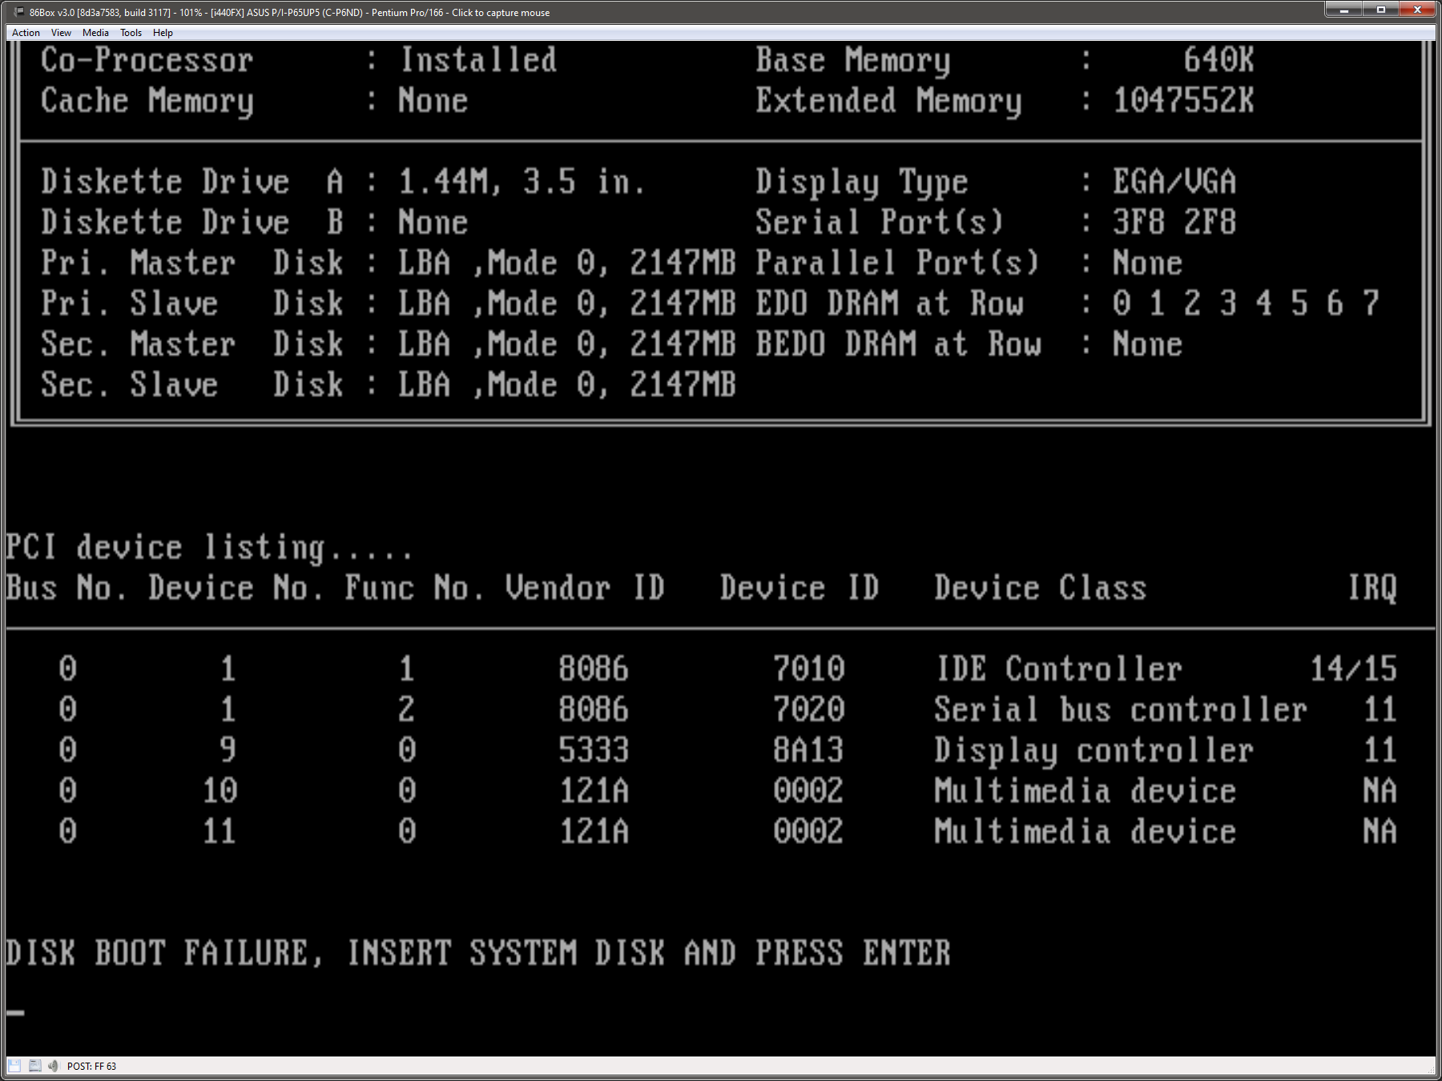Open the View menu
This screenshot has height=1081, width=1442.
click(60, 33)
